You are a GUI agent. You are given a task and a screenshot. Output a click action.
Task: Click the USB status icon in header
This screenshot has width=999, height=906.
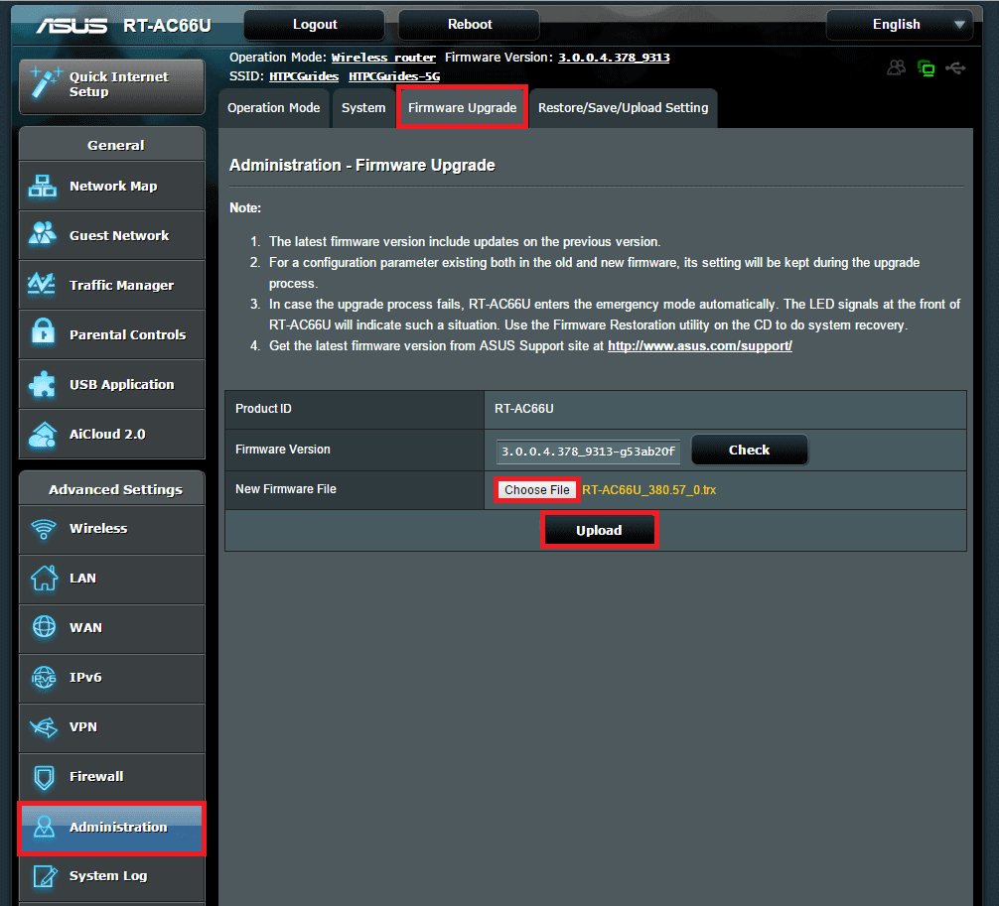pos(955,68)
